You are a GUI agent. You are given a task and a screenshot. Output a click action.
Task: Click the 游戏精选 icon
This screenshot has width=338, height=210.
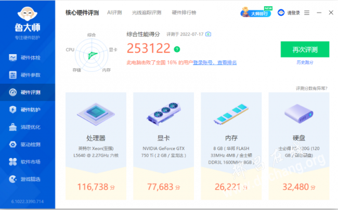(x=12, y=179)
